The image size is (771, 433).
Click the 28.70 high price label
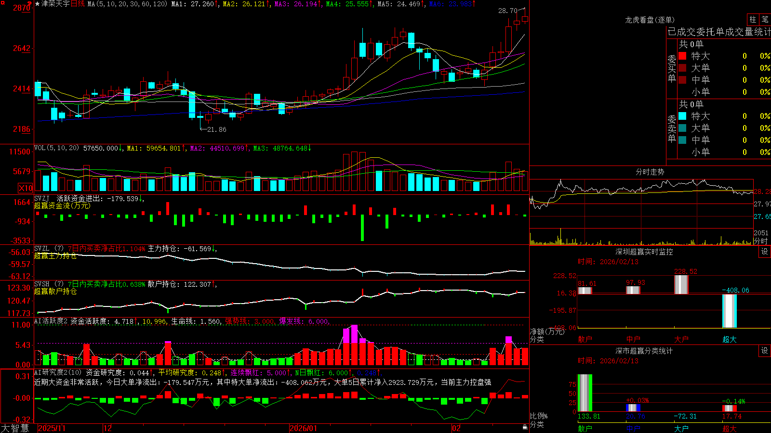[507, 10]
